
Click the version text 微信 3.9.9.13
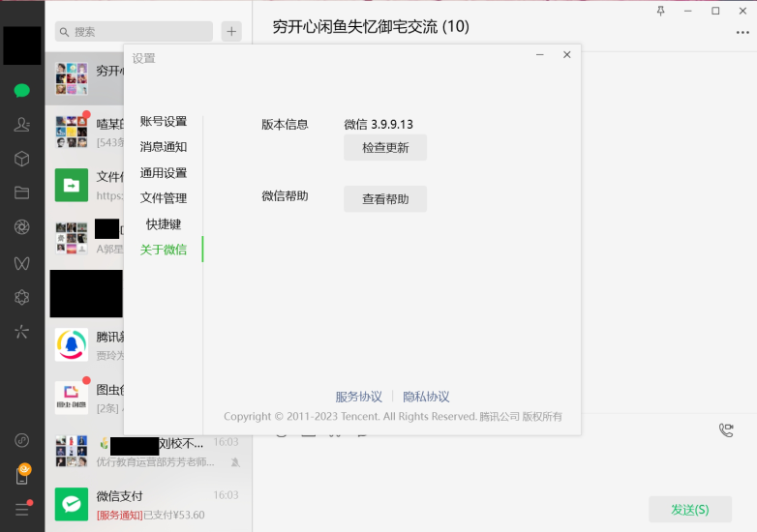pos(378,125)
